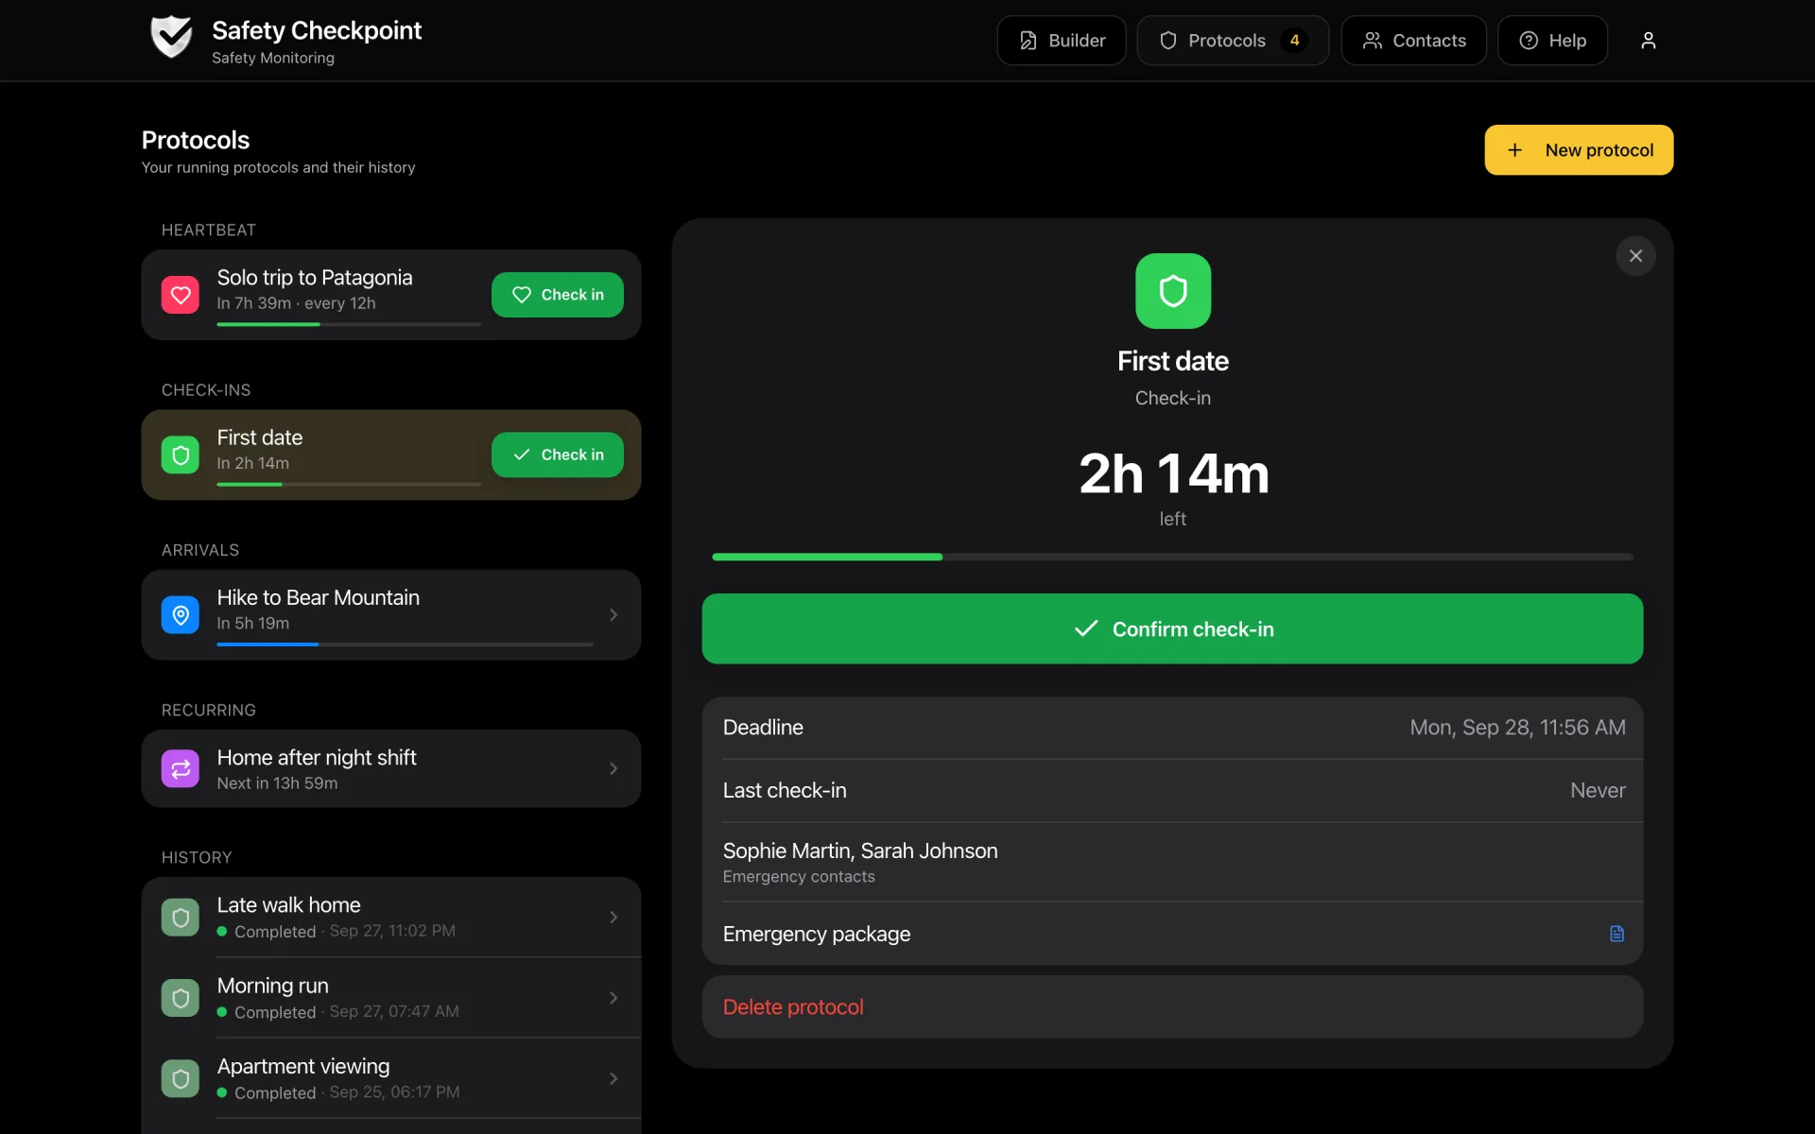Screen dimensions: 1815x1134
Task: Click the Late walk home title
Action: tap(288, 904)
